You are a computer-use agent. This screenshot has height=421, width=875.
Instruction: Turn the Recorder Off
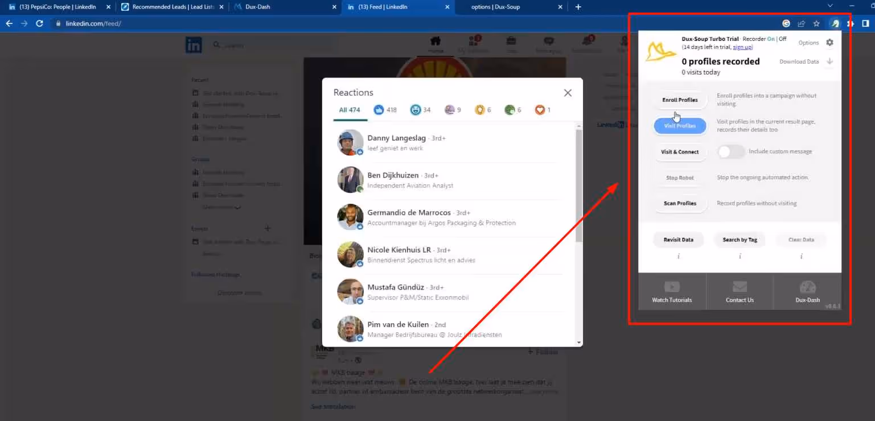point(782,39)
